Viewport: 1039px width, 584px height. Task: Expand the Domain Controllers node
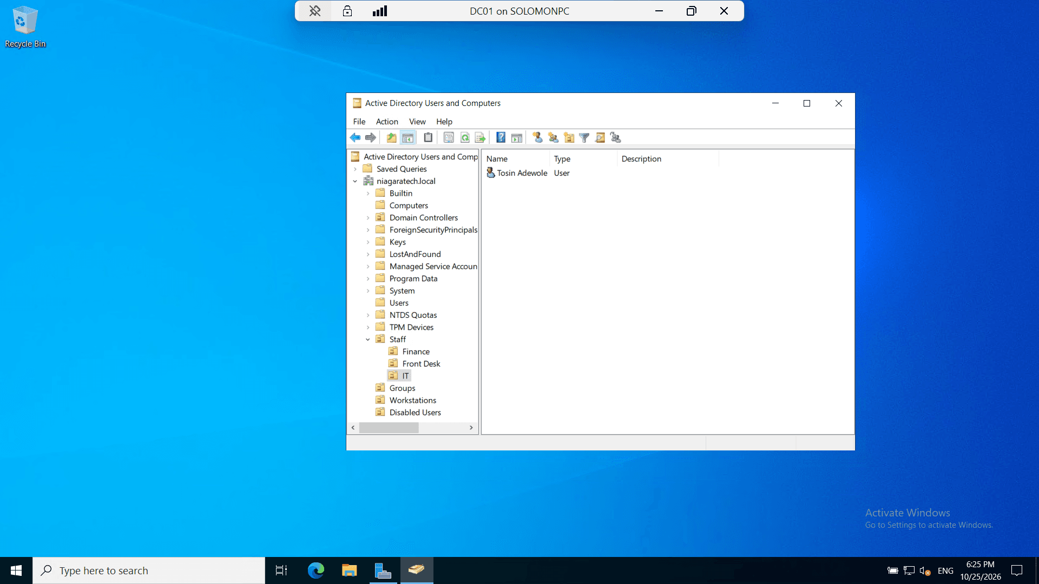pyautogui.click(x=368, y=218)
